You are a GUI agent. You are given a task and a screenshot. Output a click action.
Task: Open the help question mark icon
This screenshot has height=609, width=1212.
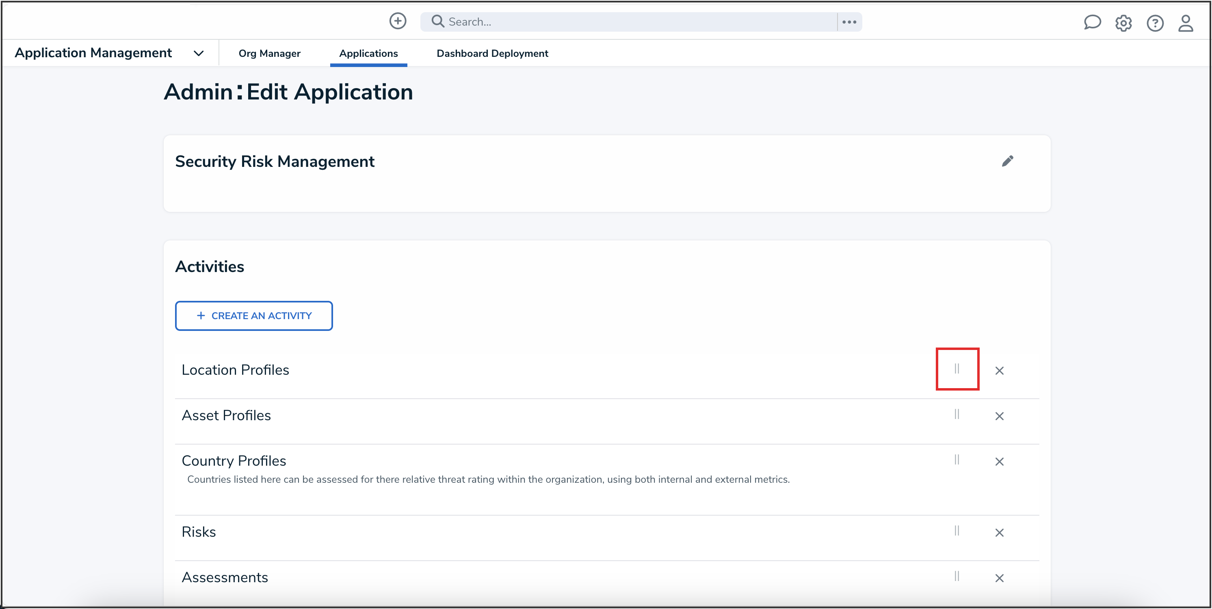pyautogui.click(x=1155, y=23)
